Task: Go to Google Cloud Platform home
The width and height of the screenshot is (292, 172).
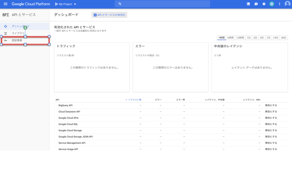Action: click(31, 4)
